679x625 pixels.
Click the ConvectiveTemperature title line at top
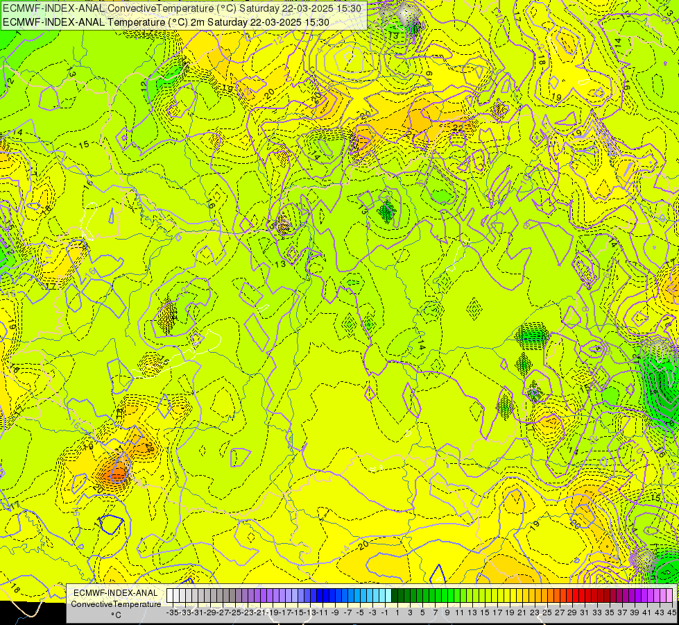click(182, 8)
